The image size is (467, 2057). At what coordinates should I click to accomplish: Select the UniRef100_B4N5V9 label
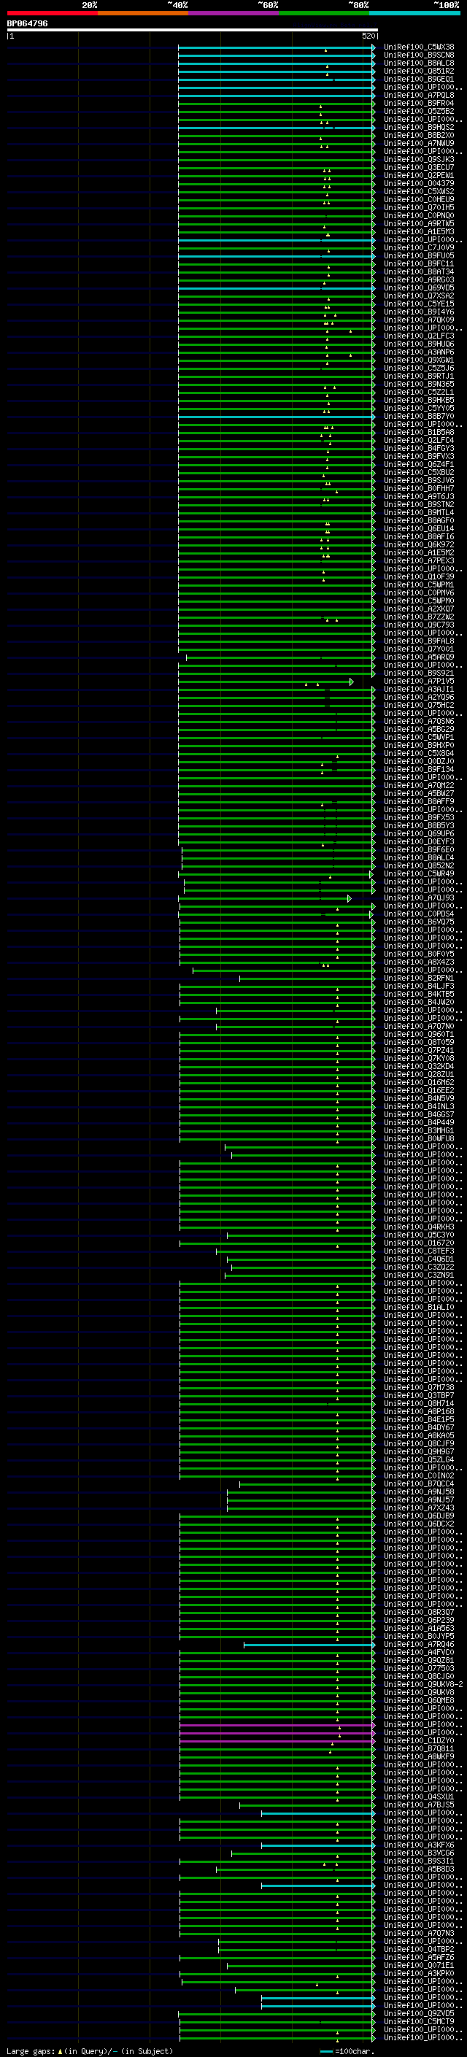pyautogui.click(x=419, y=1099)
